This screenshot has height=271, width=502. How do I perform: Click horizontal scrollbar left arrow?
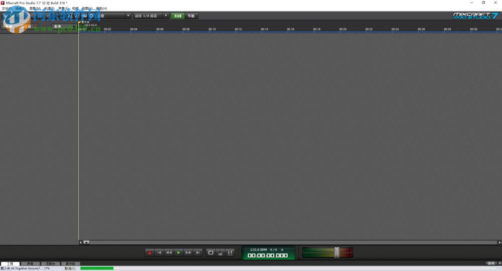click(x=81, y=242)
